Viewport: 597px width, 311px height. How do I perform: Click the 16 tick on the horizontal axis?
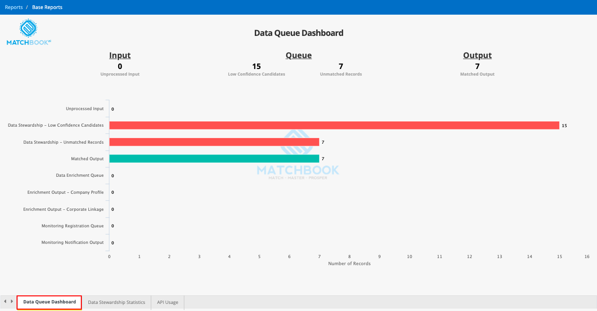(587, 257)
